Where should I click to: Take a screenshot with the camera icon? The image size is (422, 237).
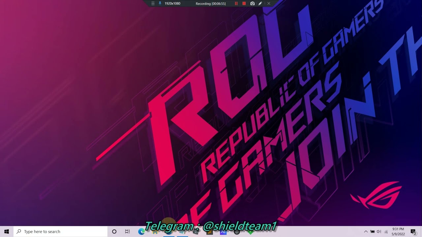[253, 4]
